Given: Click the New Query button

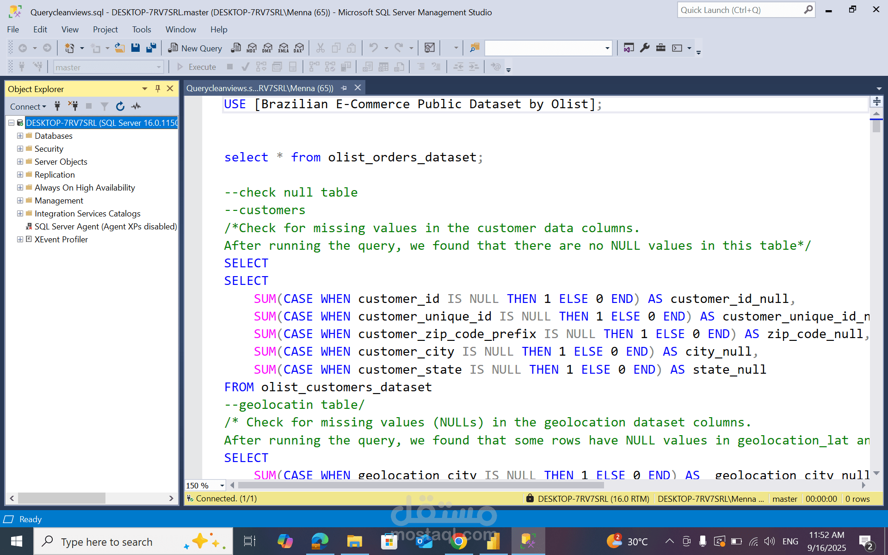Looking at the screenshot, I should 195,48.
